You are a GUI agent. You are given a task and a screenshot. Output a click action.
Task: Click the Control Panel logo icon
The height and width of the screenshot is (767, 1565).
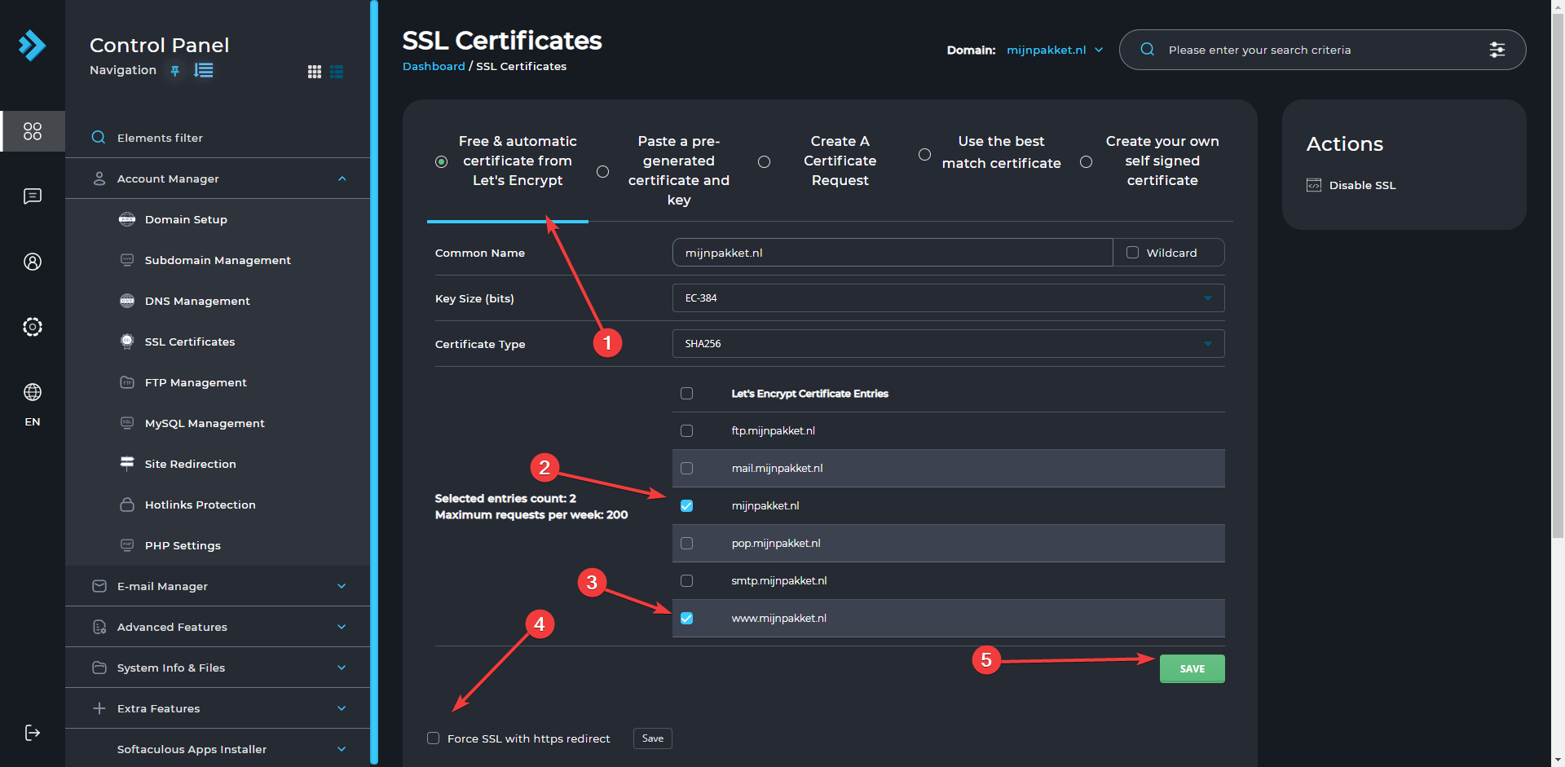[x=33, y=46]
